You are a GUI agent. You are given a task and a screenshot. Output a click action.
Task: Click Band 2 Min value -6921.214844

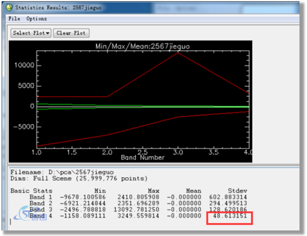click(83, 203)
